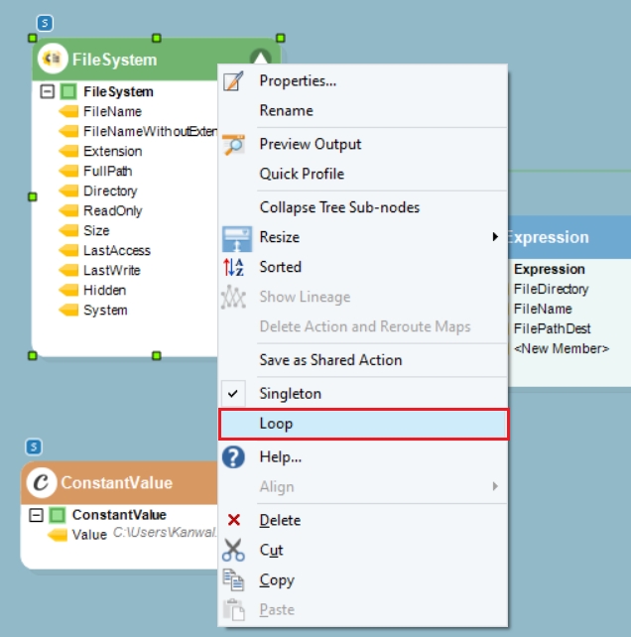Click the Copy documents icon
The width and height of the screenshot is (631, 637).
(x=233, y=580)
